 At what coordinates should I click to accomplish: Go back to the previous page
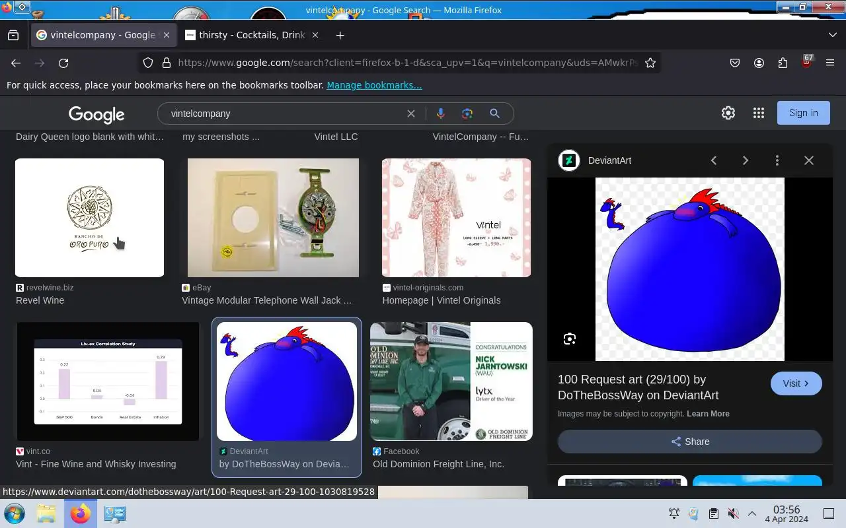[16, 63]
